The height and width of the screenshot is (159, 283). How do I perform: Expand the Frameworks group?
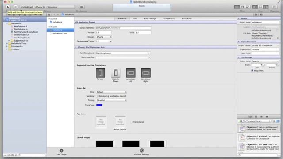point(7,46)
